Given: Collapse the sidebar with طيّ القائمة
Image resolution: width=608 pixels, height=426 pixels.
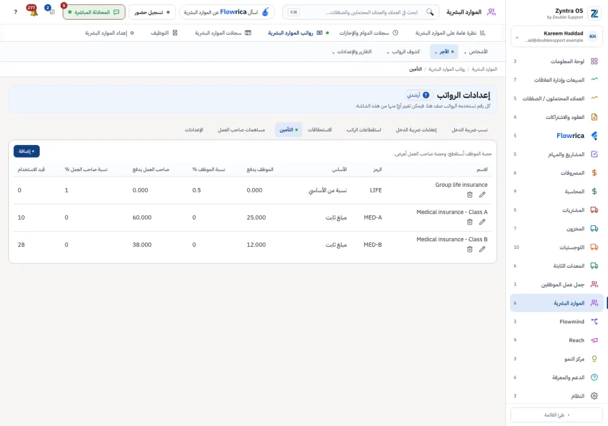Looking at the screenshot, I should point(557,415).
